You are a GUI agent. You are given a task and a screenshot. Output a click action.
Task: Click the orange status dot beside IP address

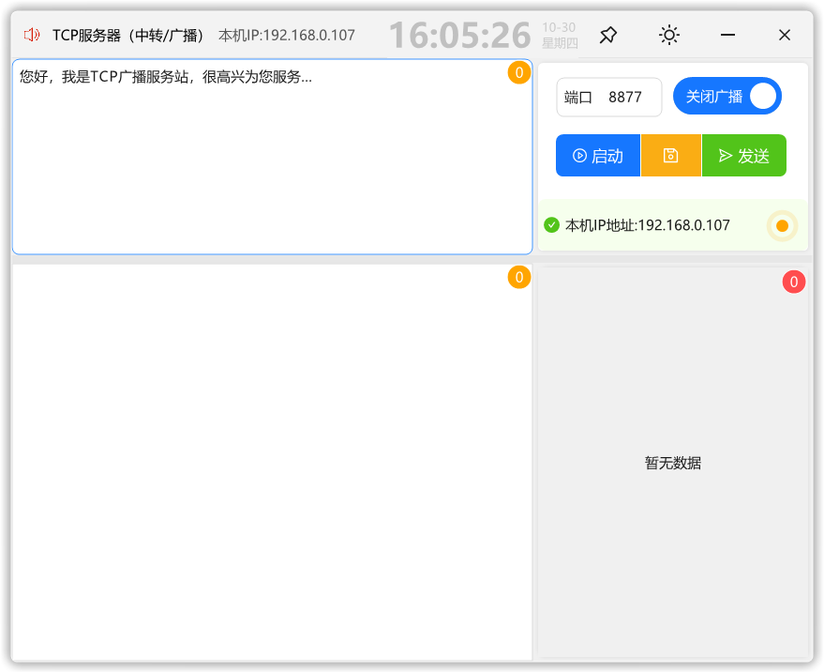point(782,226)
